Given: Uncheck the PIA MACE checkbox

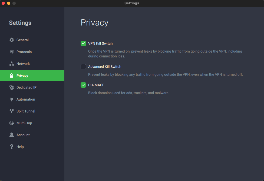Looking at the screenshot, I should pyautogui.click(x=83, y=85).
